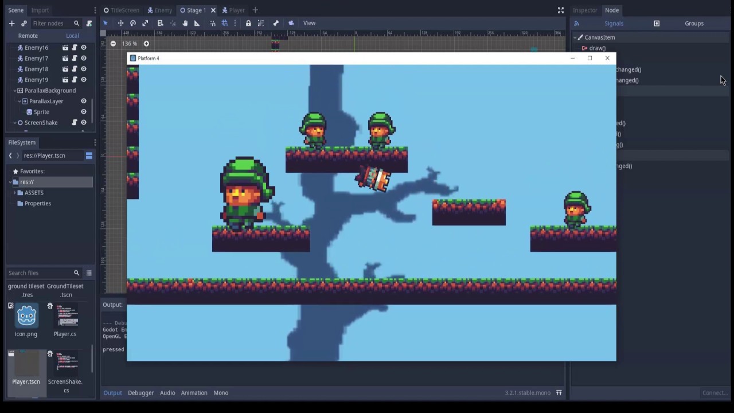
Task: Click the zoom out minus button
Action: point(113,44)
